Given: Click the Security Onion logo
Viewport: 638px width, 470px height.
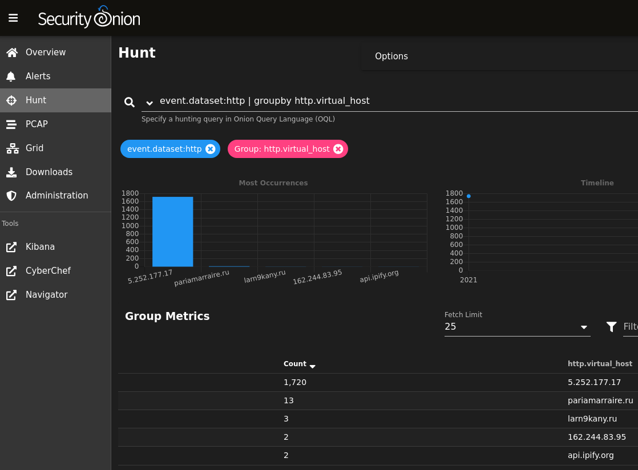Looking at the screenshot, I should click(89, 18).
